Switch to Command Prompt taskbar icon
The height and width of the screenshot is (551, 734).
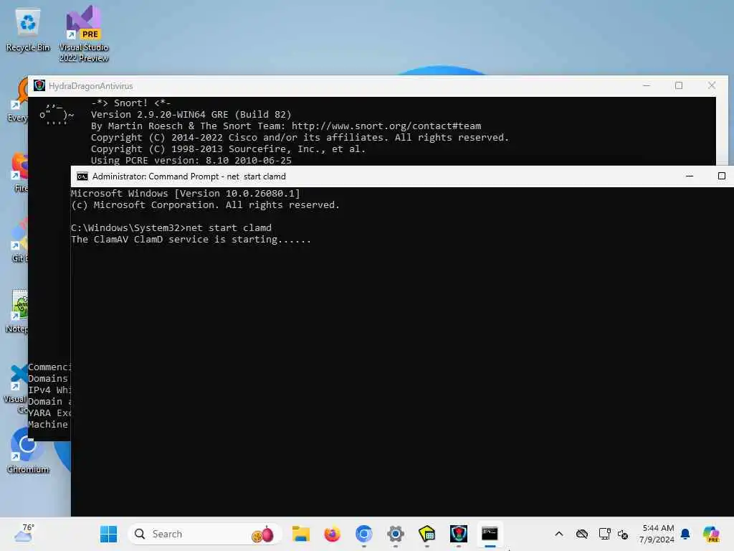click(490, 534)
